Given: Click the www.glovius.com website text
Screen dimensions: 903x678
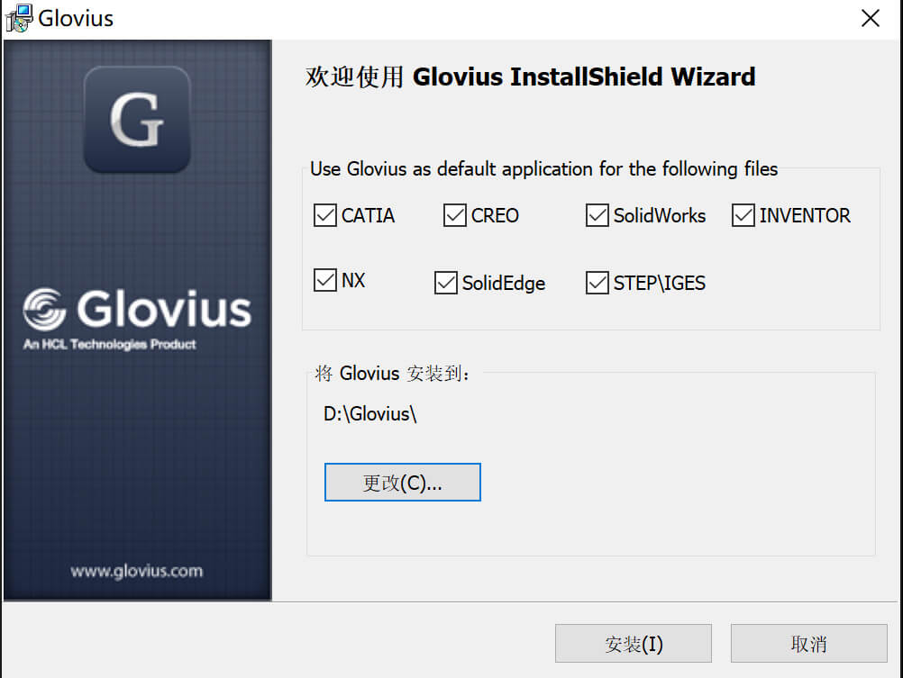Looking at the screenshot, I should (x=136, y=571).
